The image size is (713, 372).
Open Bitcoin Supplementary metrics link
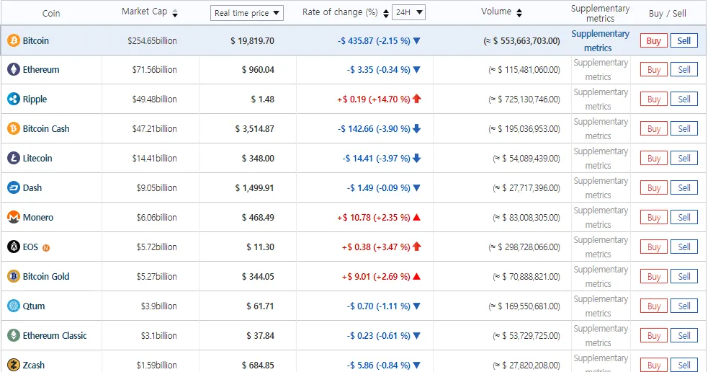600,40
